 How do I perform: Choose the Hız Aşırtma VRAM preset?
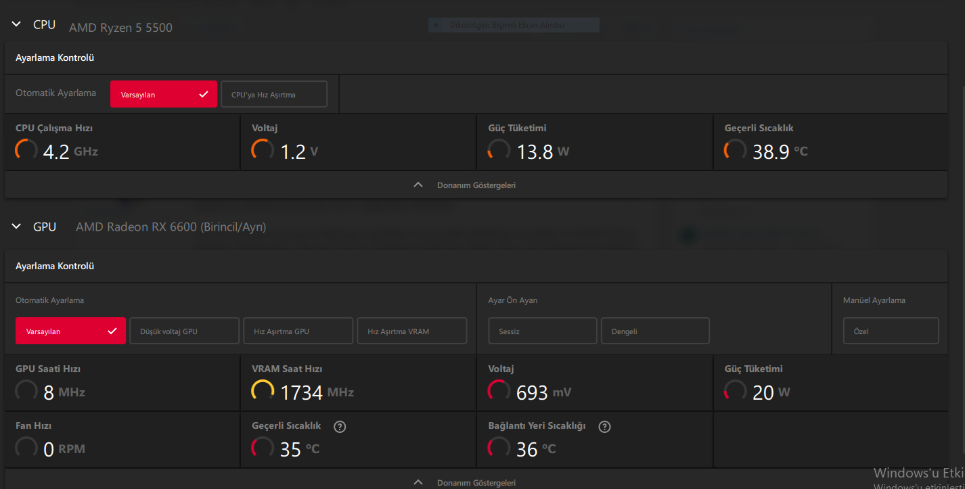click(x=412, y=331)
